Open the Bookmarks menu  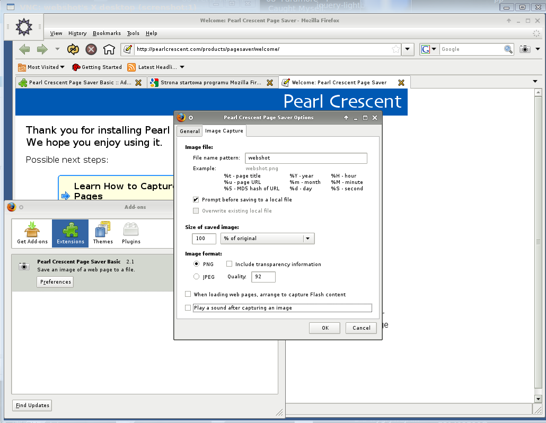coord(107,33)
